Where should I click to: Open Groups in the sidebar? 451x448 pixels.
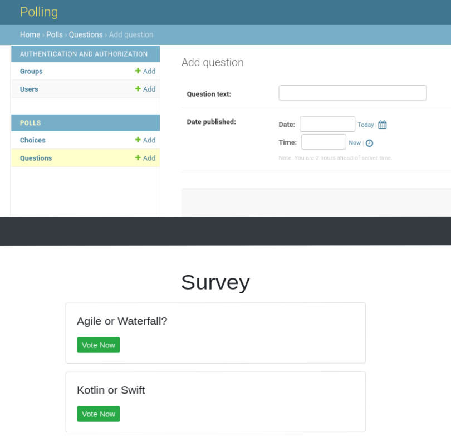[x=31, y=71]
